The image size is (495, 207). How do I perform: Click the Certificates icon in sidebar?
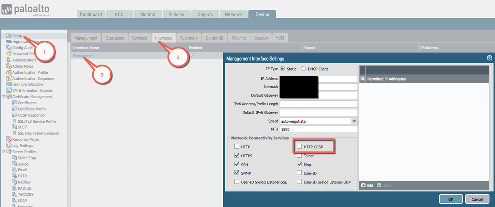tap(14, 103)
